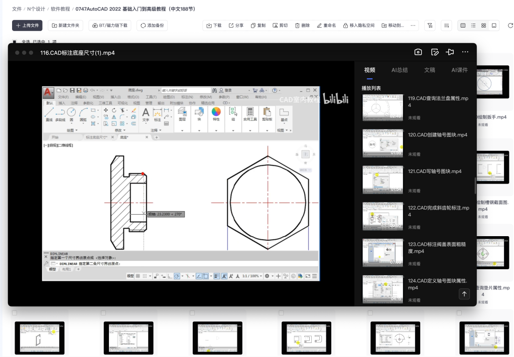Open the 124.CAD定义轴号图块属性.mp4 playlist thumbnail
This screenshot has height=357, width=514.
[382, 289]
